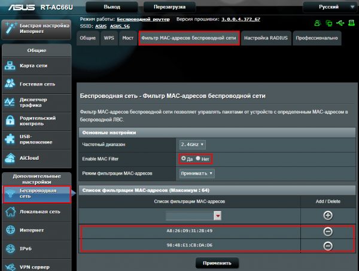
Task: Delete MAC entry 98:48:E1:CB:DA:D6 using minus icon
Action: tap(327, 246)
